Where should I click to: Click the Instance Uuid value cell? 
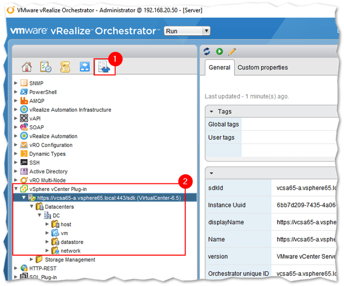point(304,205)
